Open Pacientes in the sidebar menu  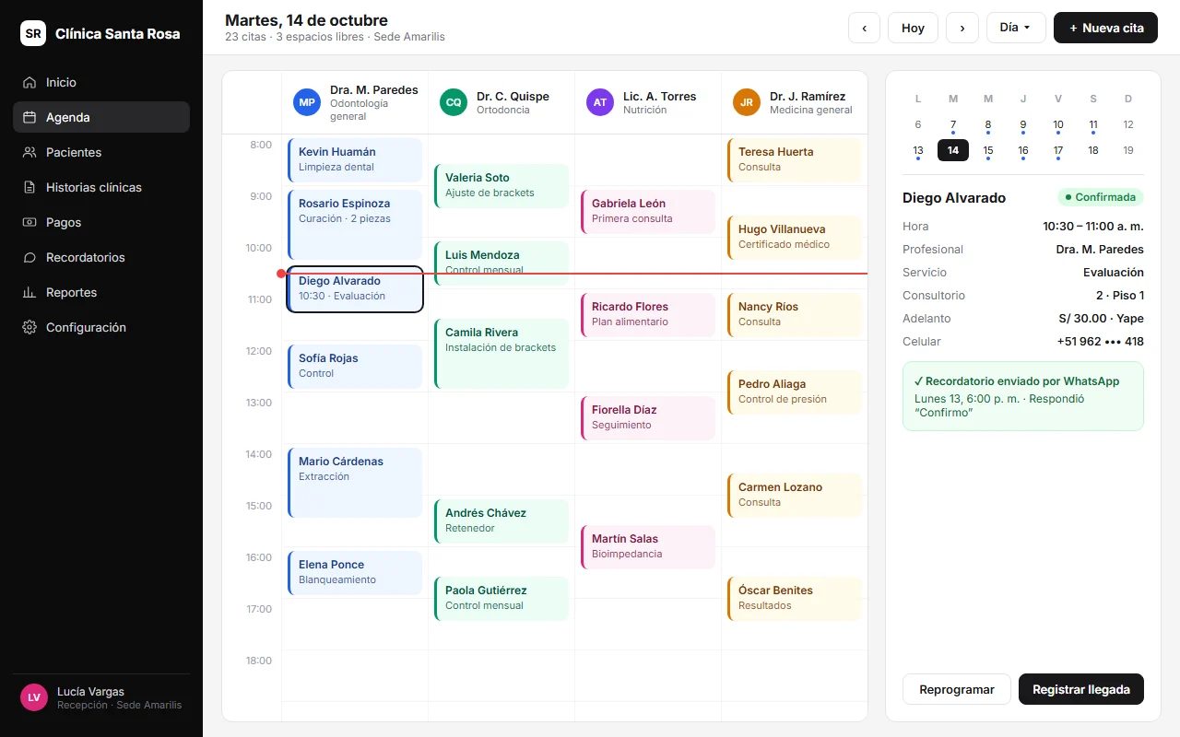(x=101, y=152)
